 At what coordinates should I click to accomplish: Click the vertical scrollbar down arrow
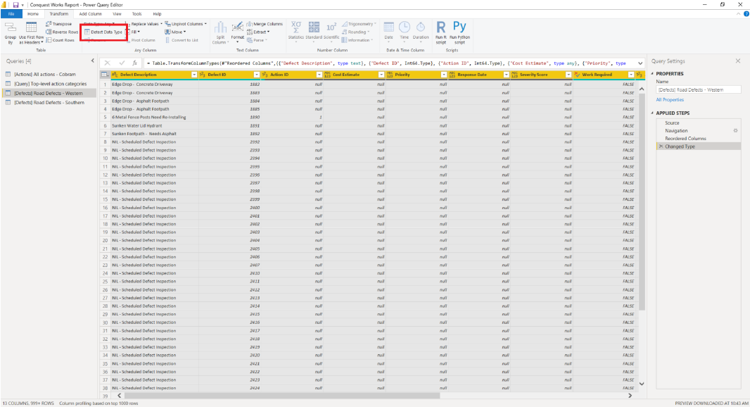tap(642, 384)
